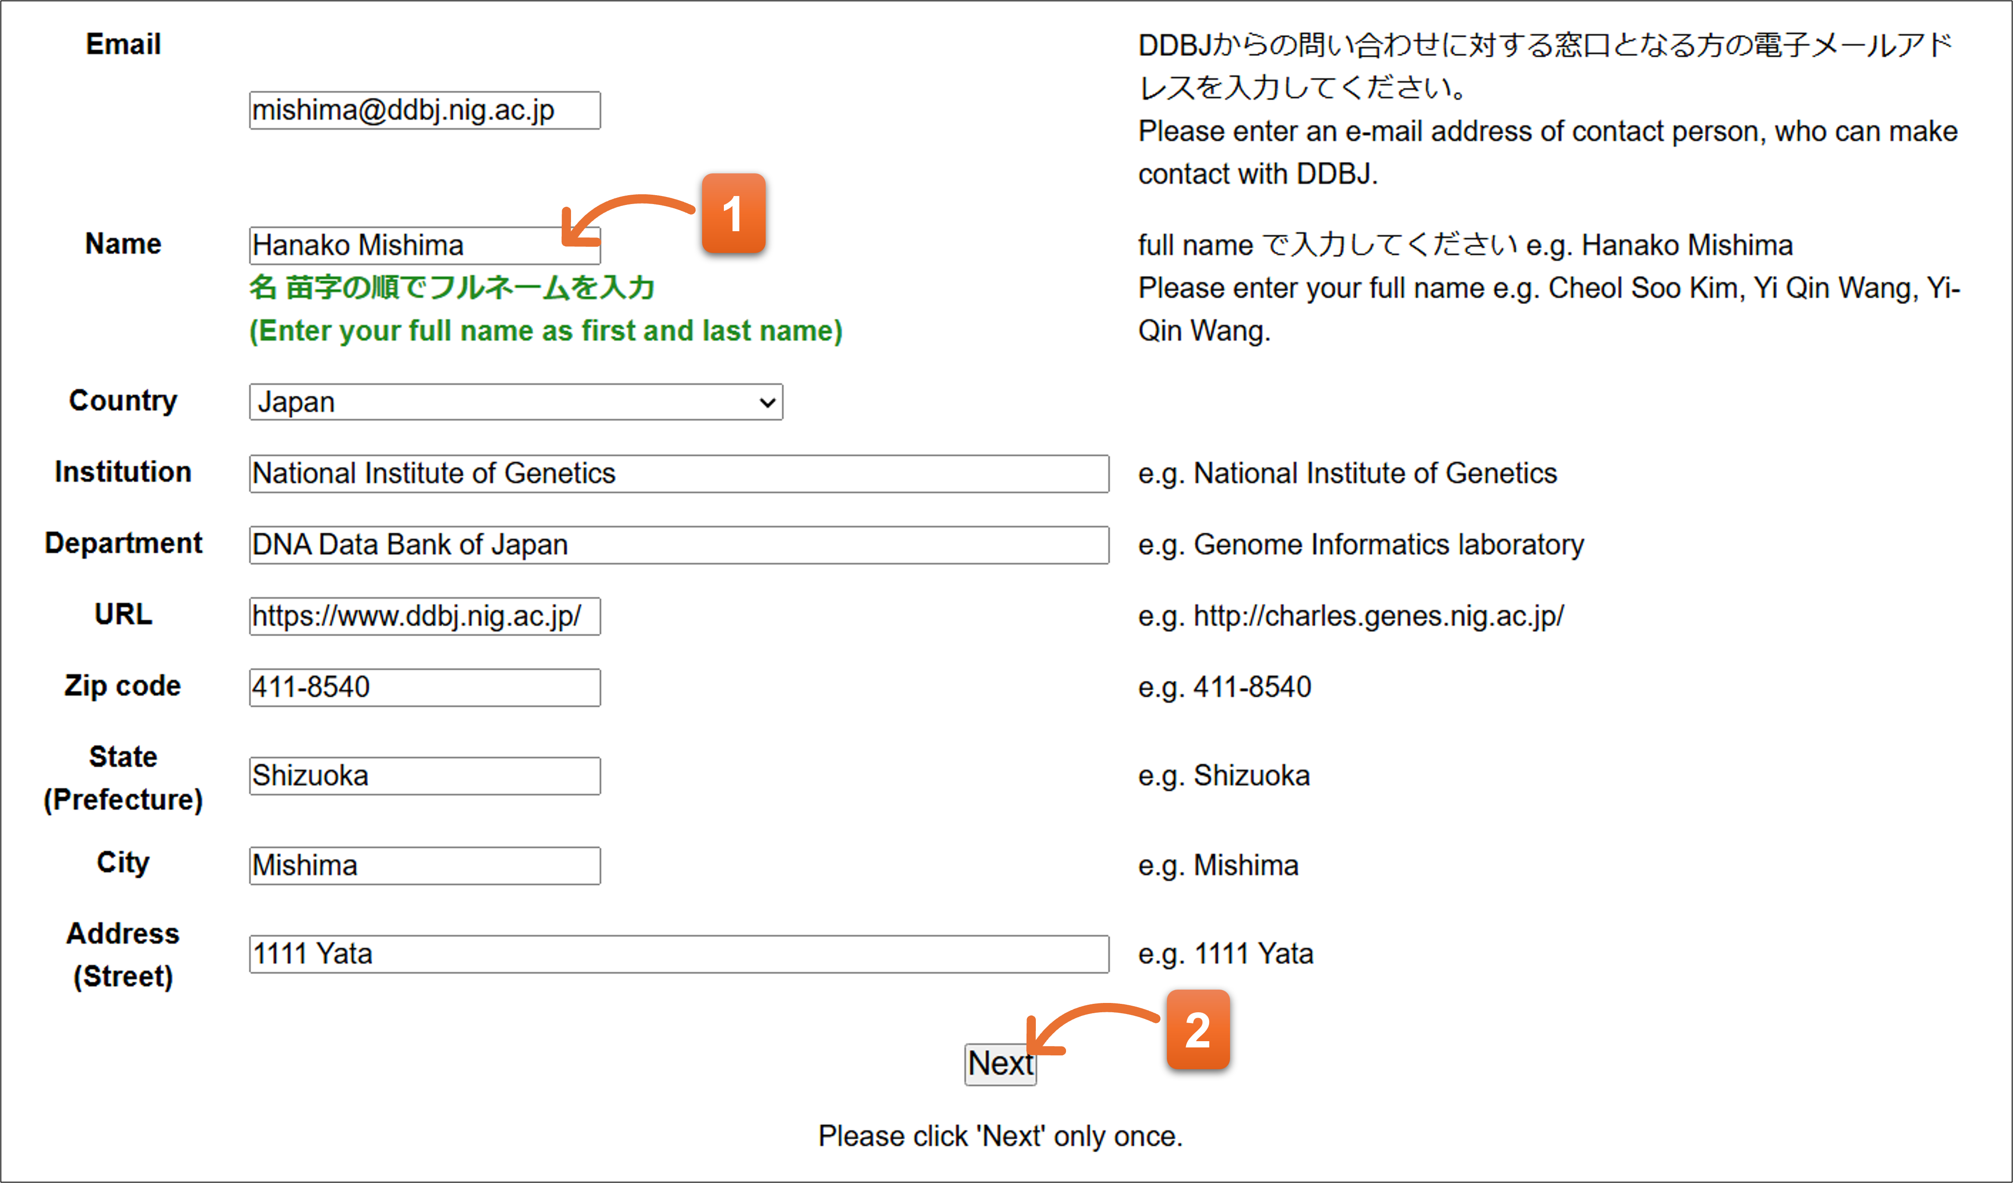Viewport: 2013px width, 1183px height.
Task: Click the Email field label
Action: click(x=123, y=44)
